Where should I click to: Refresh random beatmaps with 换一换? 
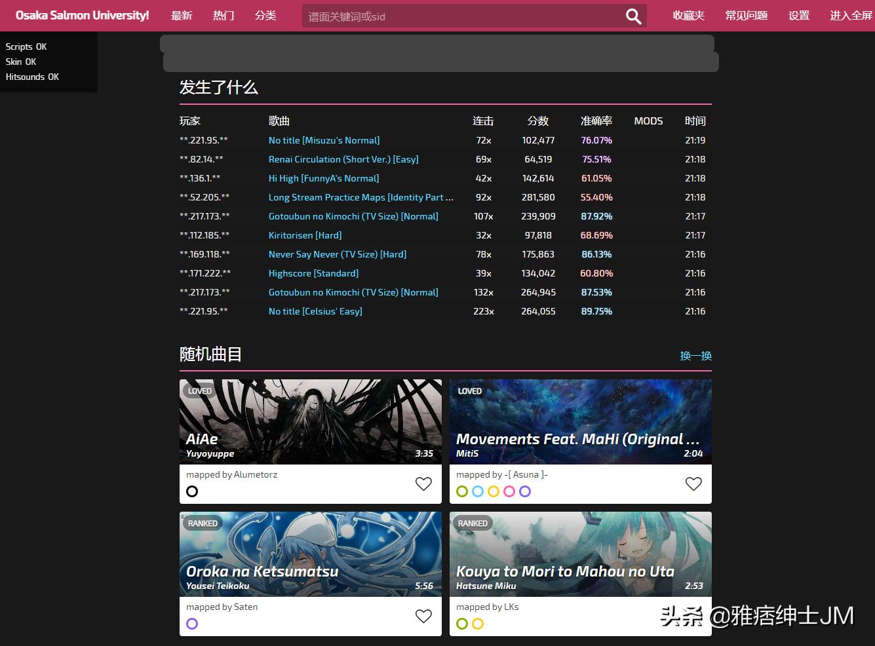click(x=695, y=356)
